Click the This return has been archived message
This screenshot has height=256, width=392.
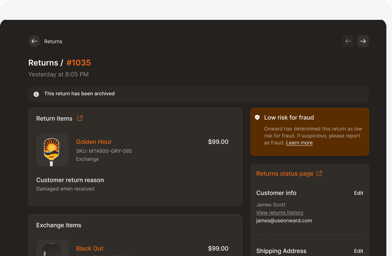(x=79, y=94)
